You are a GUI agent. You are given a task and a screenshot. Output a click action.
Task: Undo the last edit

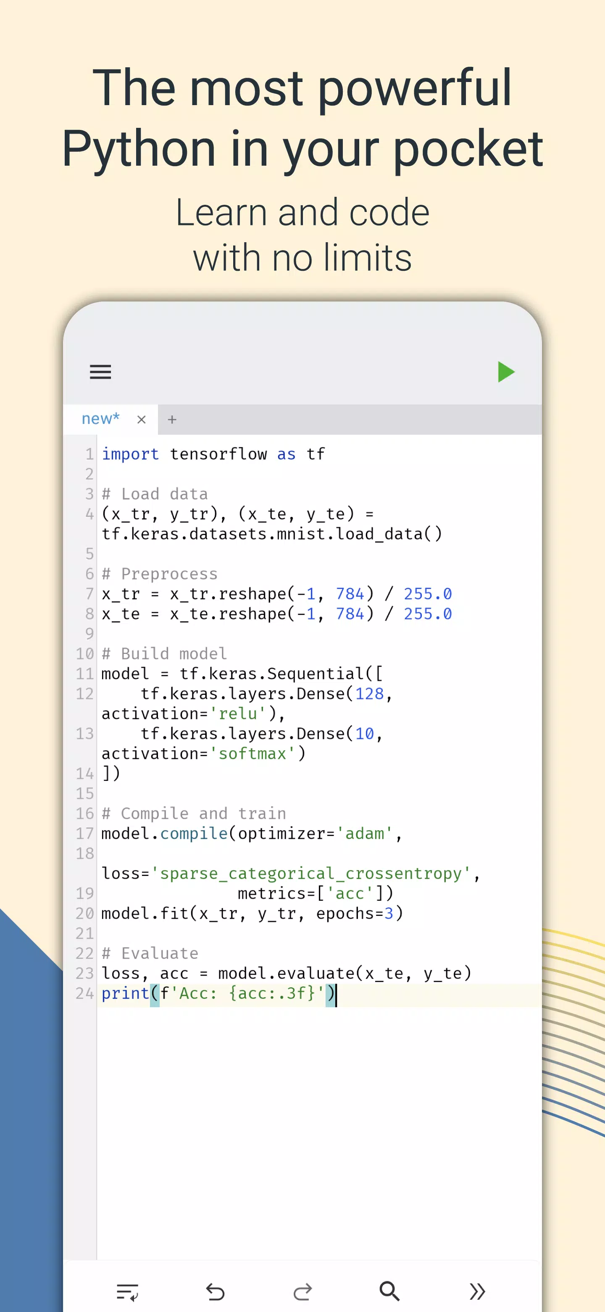coord(215,1292)
